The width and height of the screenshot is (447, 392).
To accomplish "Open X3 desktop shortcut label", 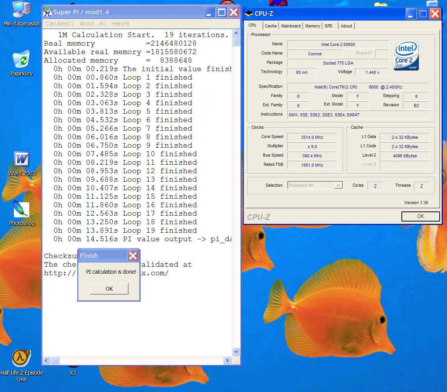I will [x=73, y=373].
